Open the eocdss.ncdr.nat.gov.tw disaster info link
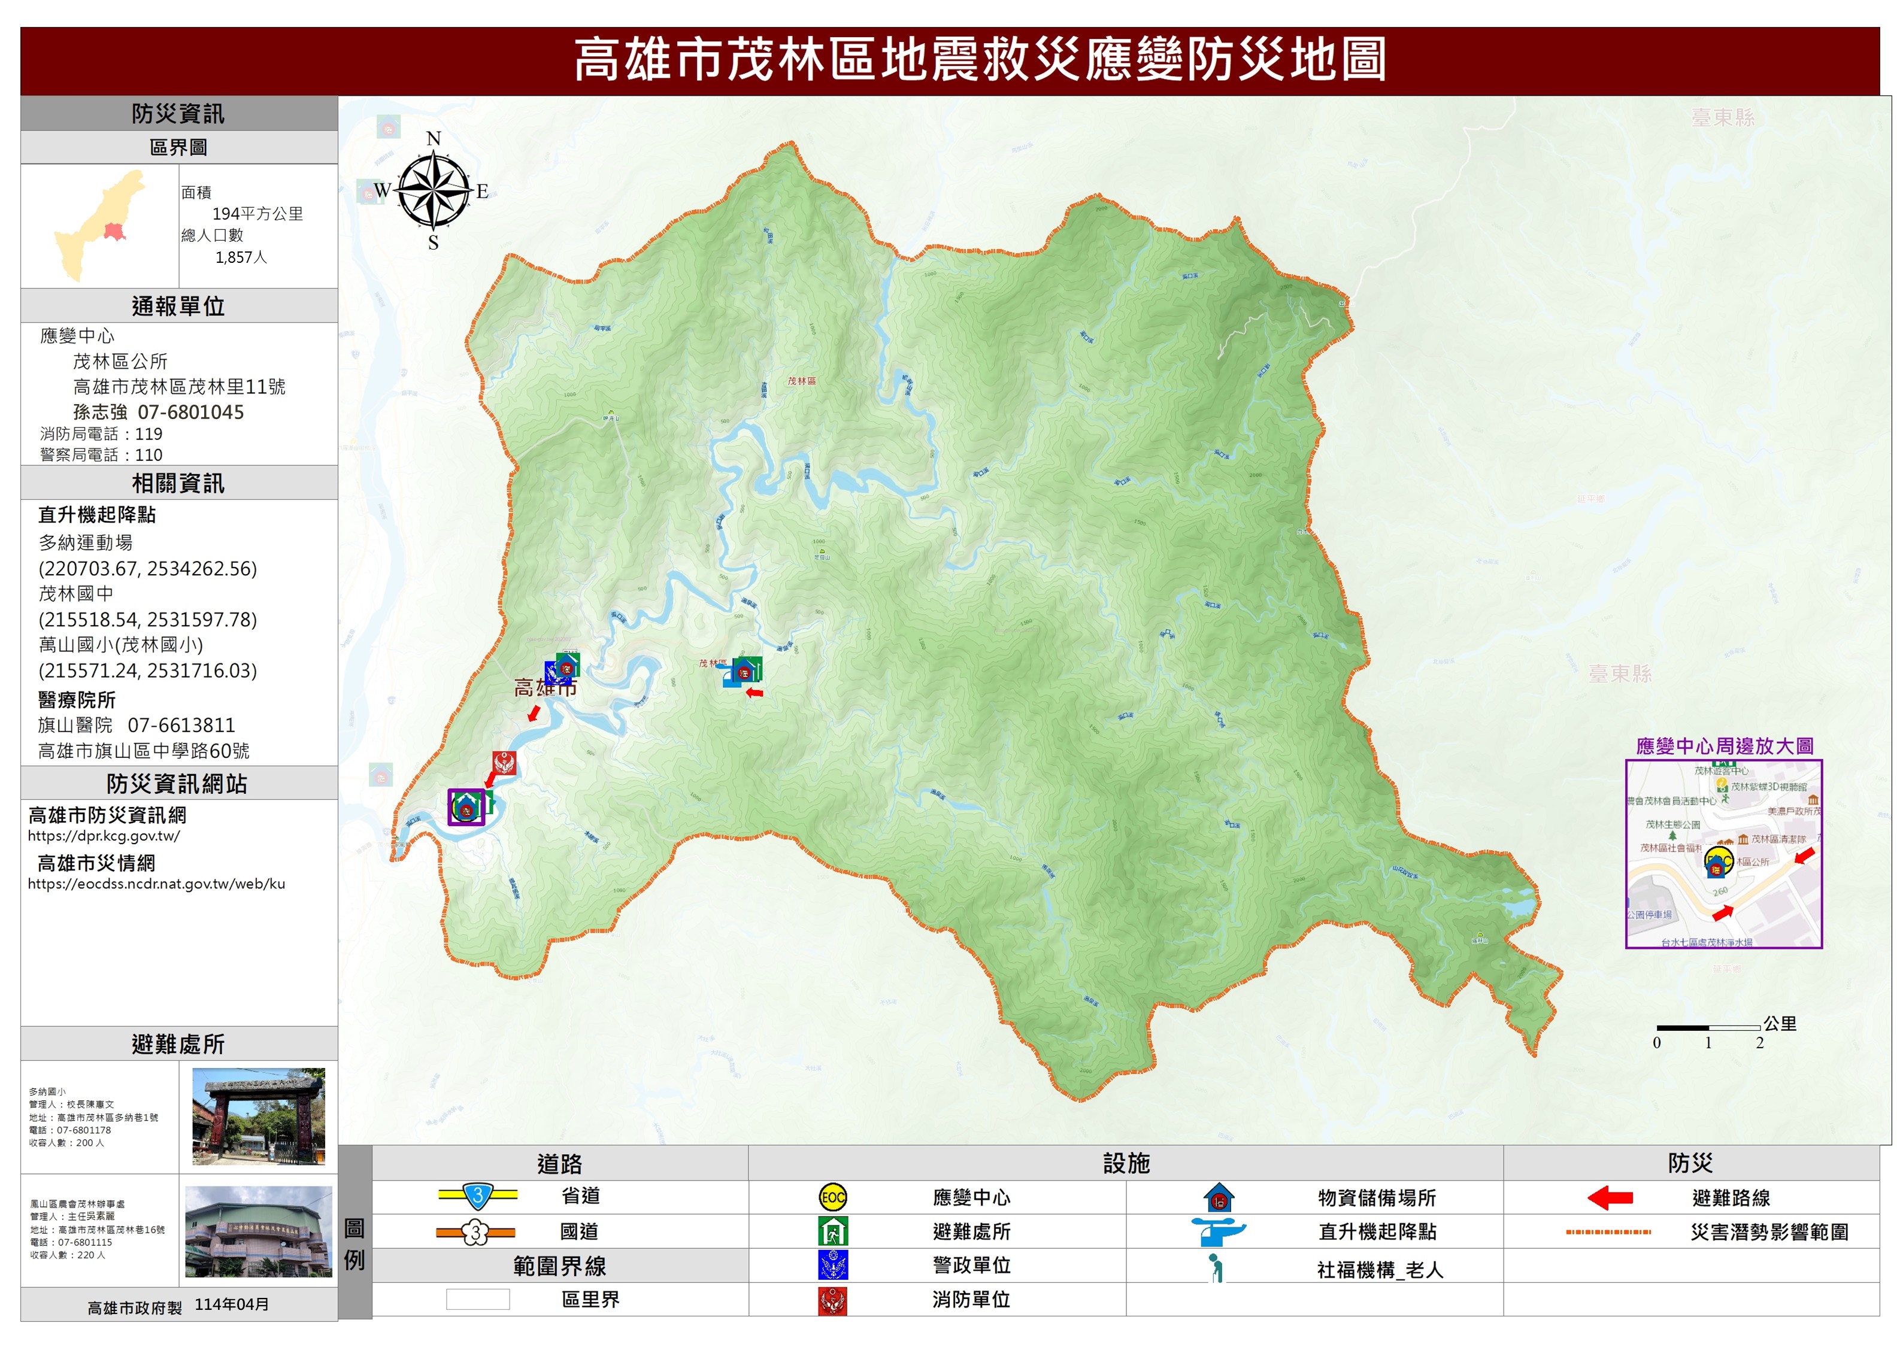 [156, 884]
